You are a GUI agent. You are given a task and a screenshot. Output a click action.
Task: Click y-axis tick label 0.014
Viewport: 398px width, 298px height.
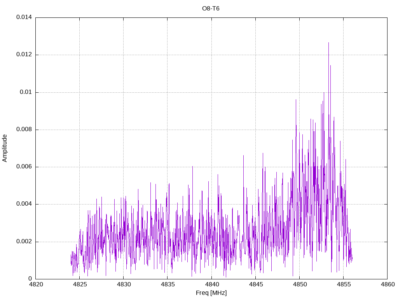pos(24,17)
